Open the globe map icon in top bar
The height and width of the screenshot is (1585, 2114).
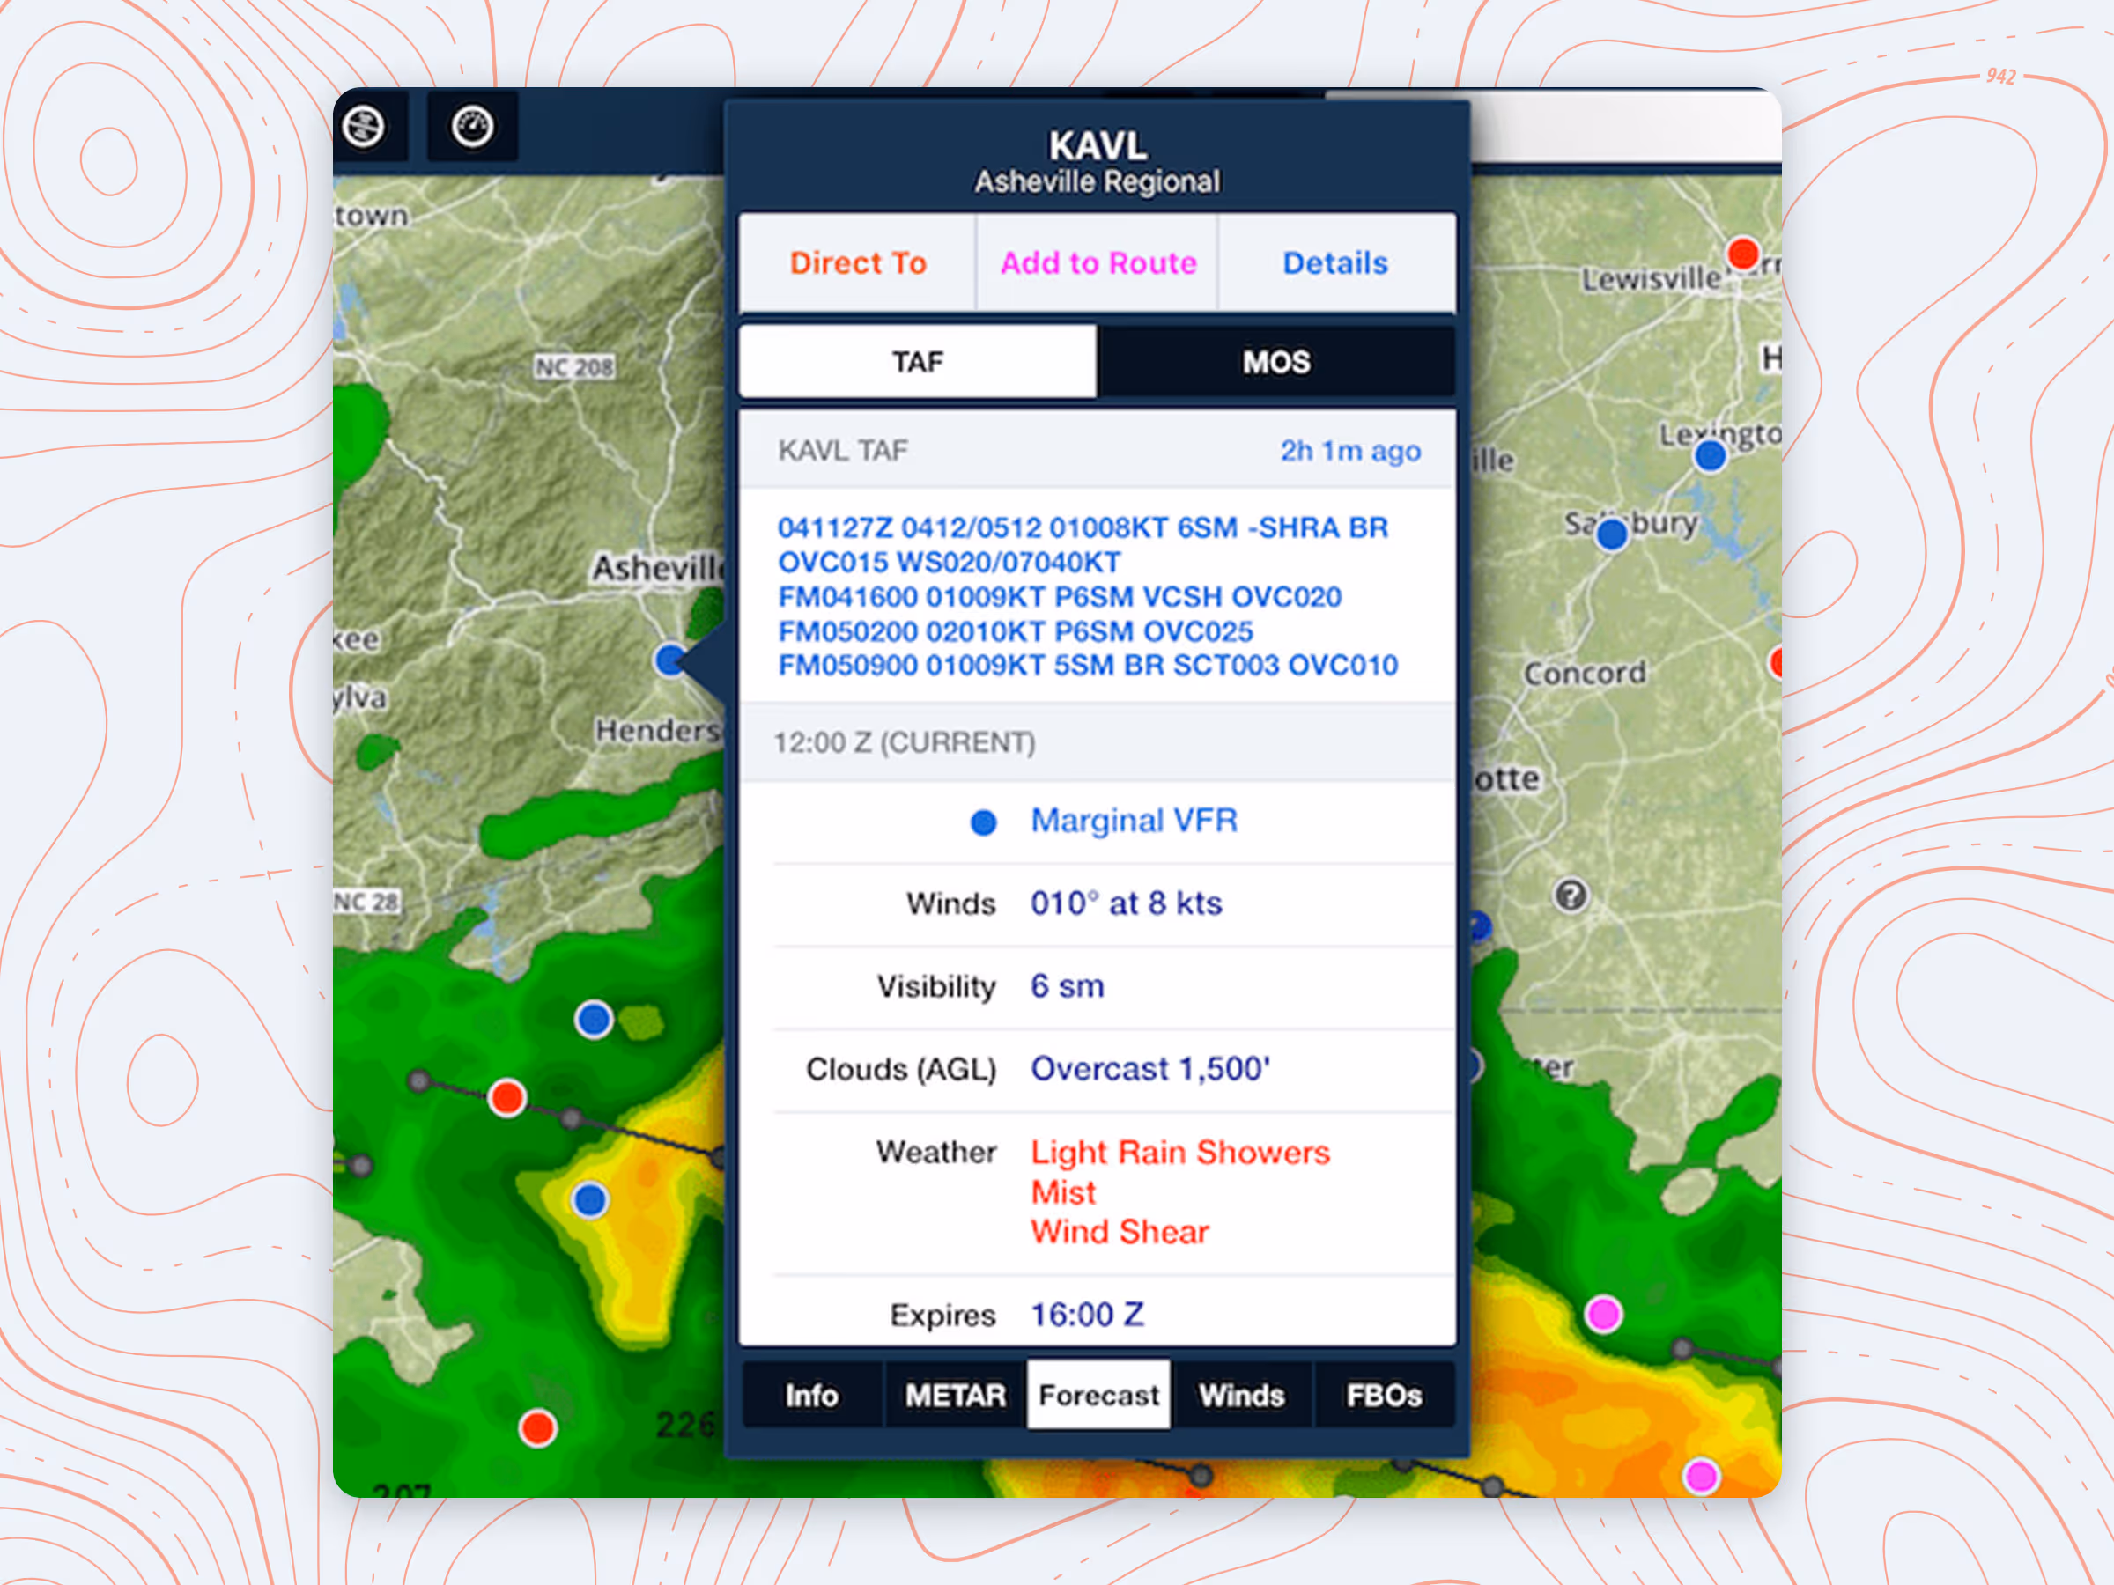click(x=364, y=126)
